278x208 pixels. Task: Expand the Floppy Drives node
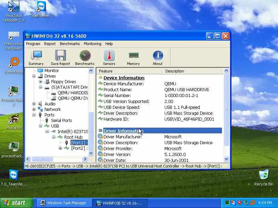point(40,82)
